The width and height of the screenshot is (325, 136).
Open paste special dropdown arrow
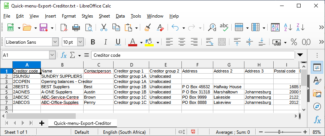(136, 28)
